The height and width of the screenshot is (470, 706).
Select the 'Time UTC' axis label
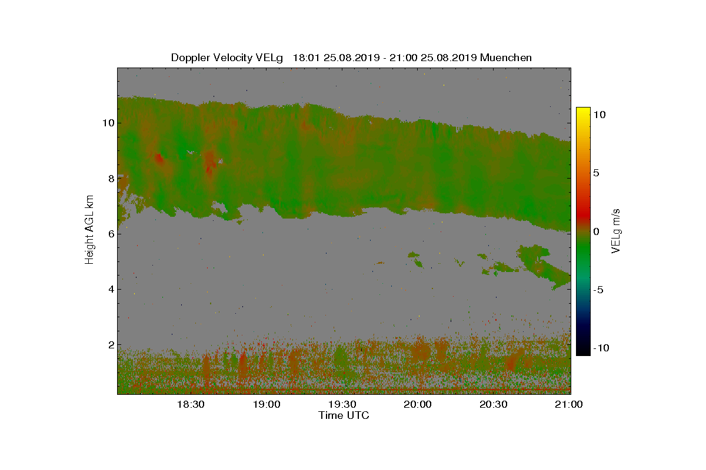344,415
